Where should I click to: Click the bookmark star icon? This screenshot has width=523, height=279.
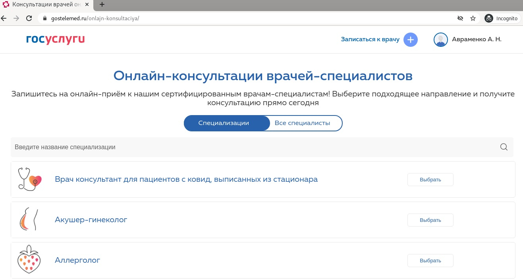pyautogui.click(x=473, y=18)
